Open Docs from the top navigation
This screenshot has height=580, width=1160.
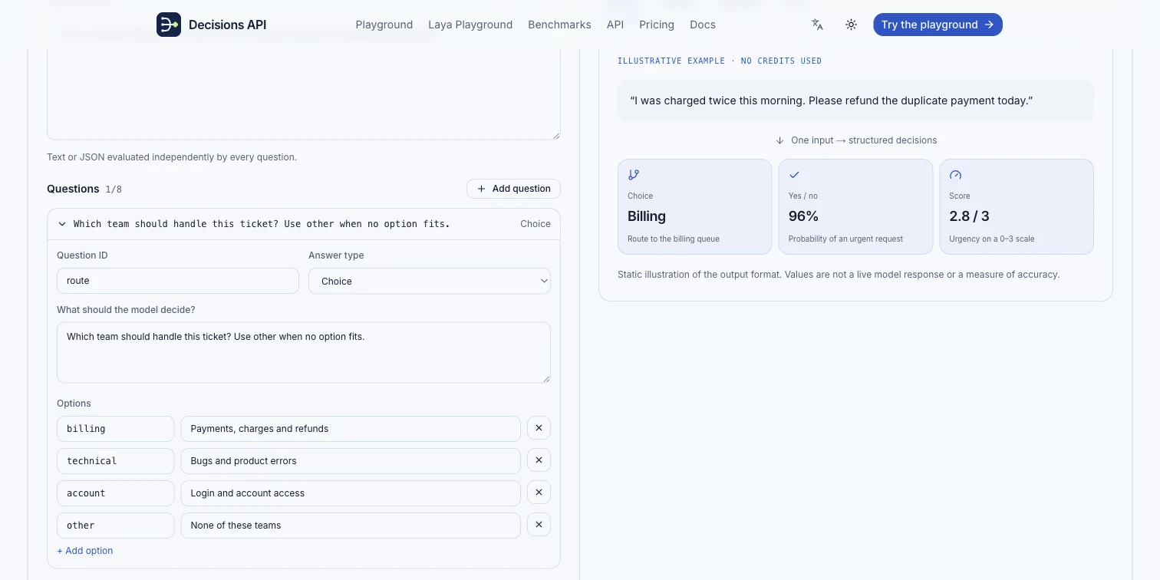coord(703,25)
